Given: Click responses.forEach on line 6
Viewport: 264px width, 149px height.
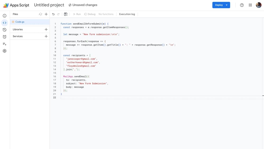Looking at the screenshot, I should (x=75, y=41).
